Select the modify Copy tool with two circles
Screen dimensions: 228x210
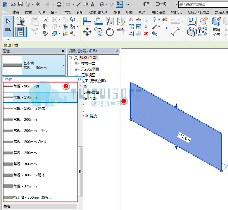click(99, 32)
